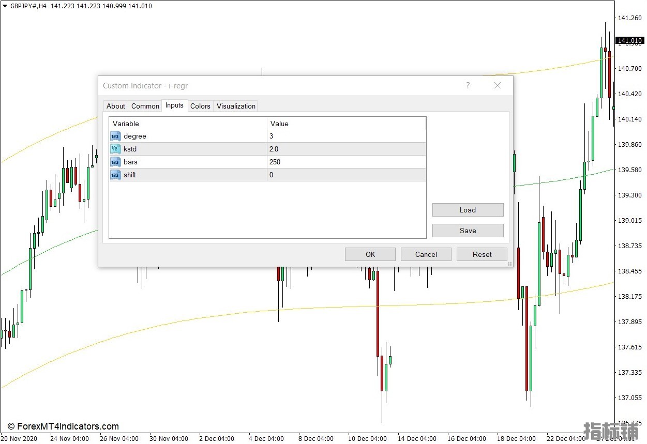This screenshot has height=444, width=647.
Task: Open the Visualization tab
Action: [x=236, y=106]
